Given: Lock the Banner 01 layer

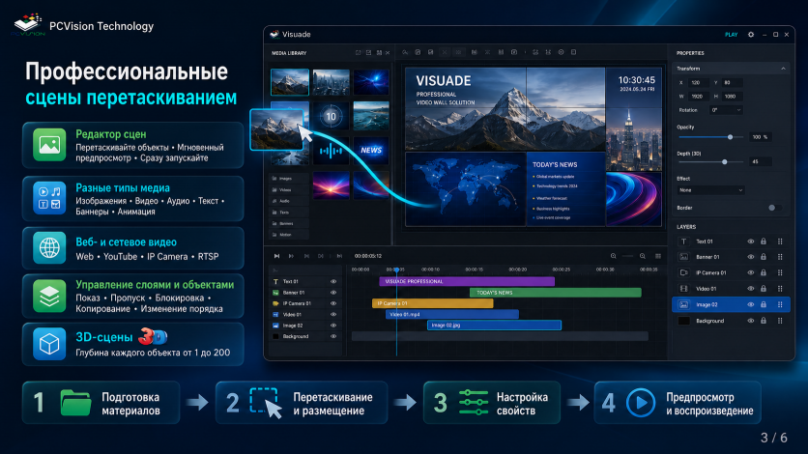Looking at the screenshot, I should tap(764, 257).
